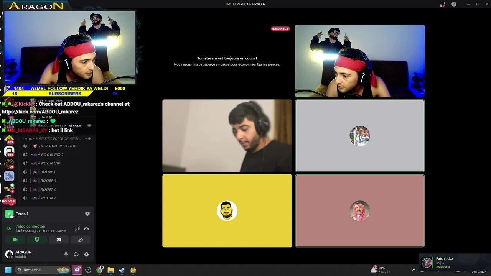This screenshot has width=491, height=276.
Task: Open Windows Start menu
Action: [x=8, y=270]
